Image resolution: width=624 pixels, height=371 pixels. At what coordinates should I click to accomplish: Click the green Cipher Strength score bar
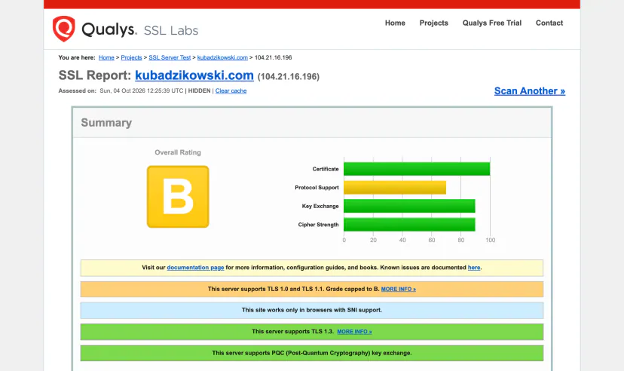click(409, 225)
